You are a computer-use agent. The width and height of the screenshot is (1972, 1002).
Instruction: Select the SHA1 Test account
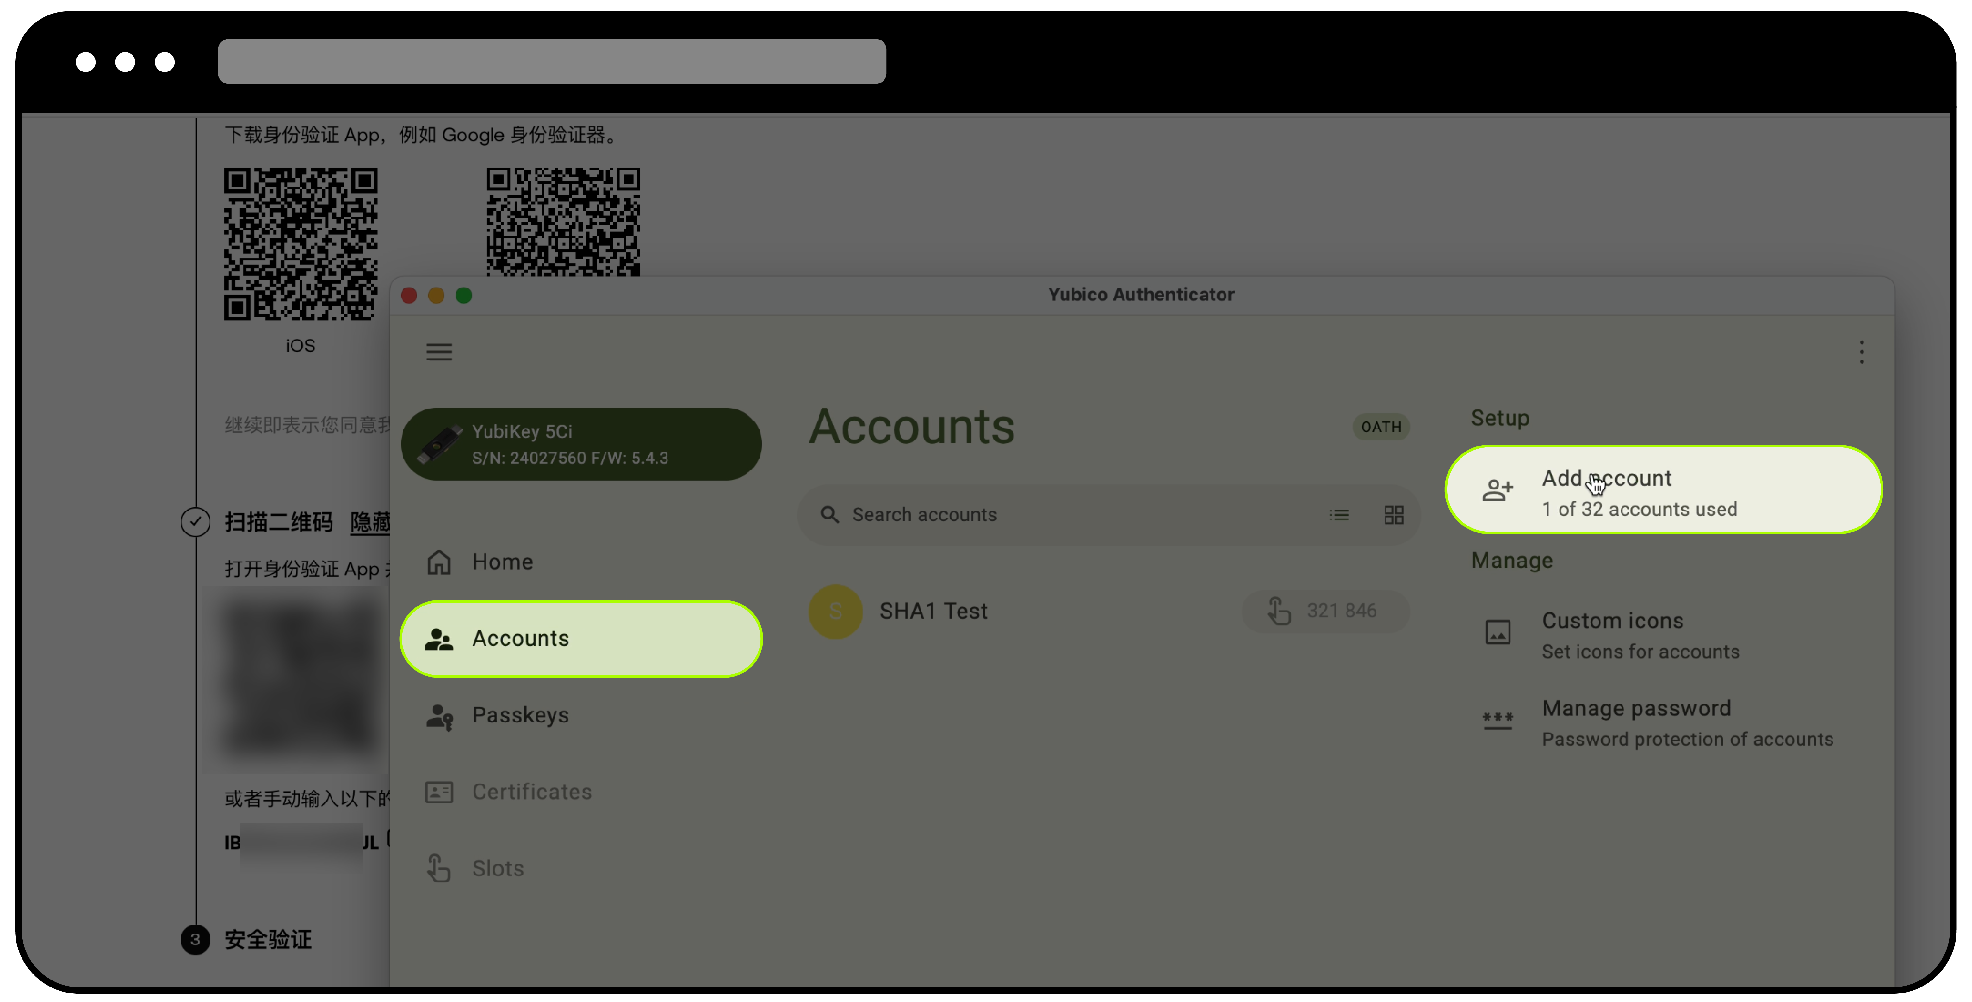(933, 611)
